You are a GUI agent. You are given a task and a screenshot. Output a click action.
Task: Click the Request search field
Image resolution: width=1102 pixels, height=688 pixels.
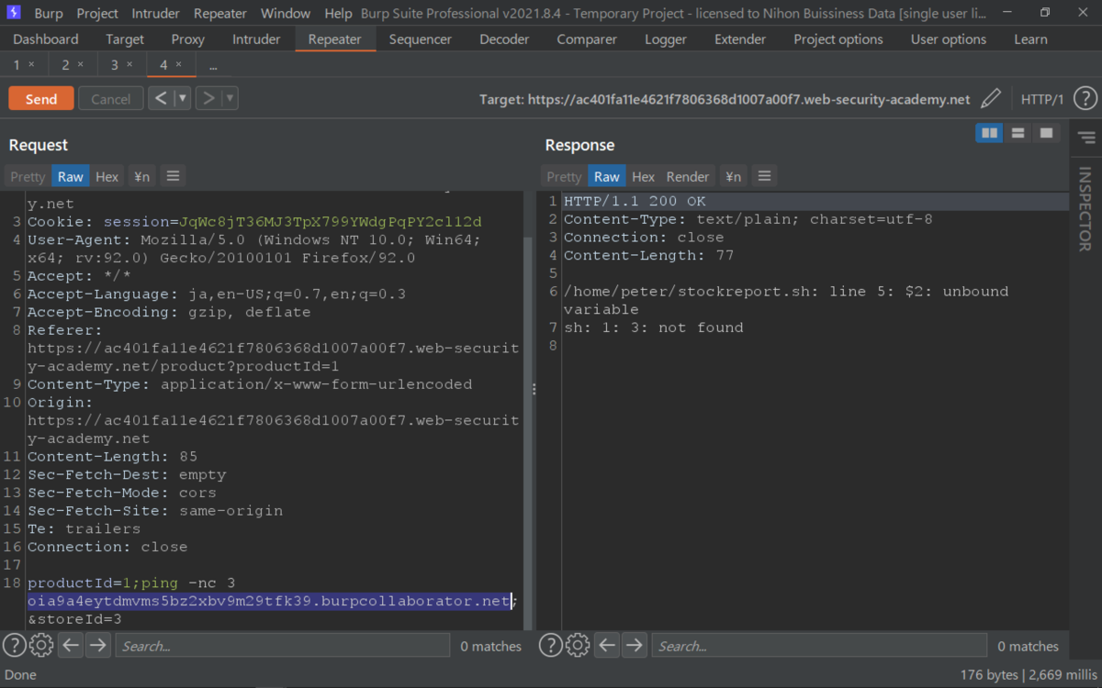[x=283, y=646]
